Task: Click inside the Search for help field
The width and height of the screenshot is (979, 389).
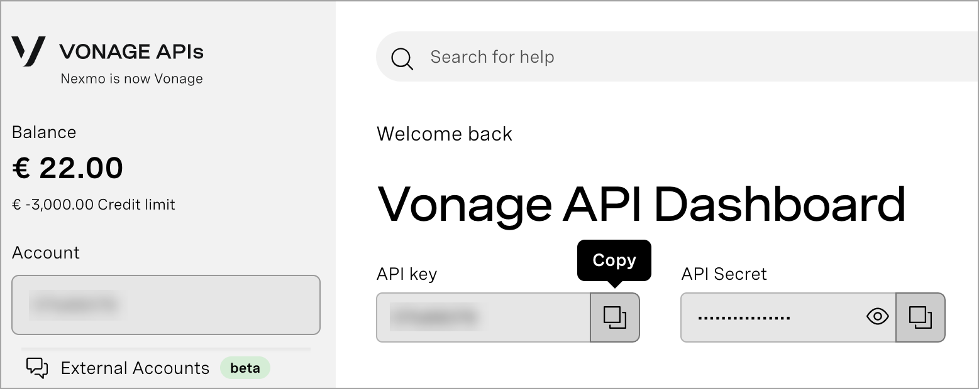Action: tap(566, 57)
